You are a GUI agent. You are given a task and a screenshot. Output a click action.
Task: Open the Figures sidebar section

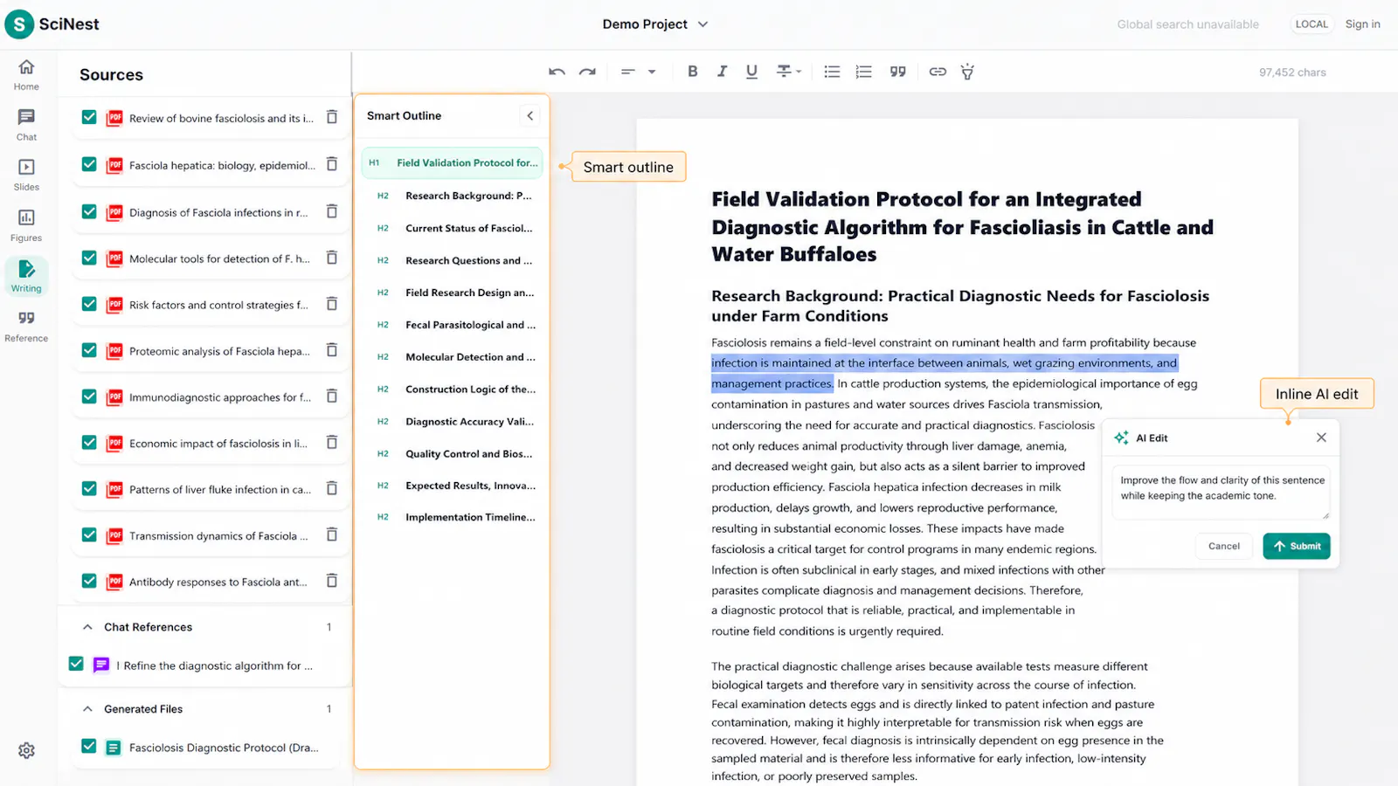point(26,225)
